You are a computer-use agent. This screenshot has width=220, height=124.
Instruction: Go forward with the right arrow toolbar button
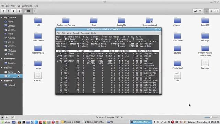click(8, 11)
